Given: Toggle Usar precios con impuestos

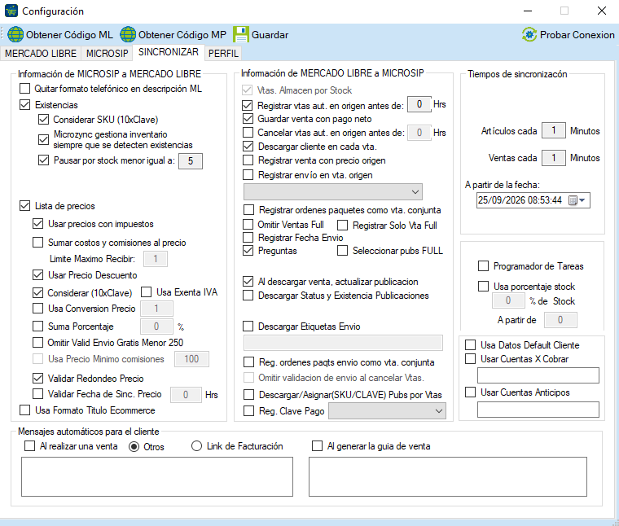Looking at the screenshot, I should (38, 224).
